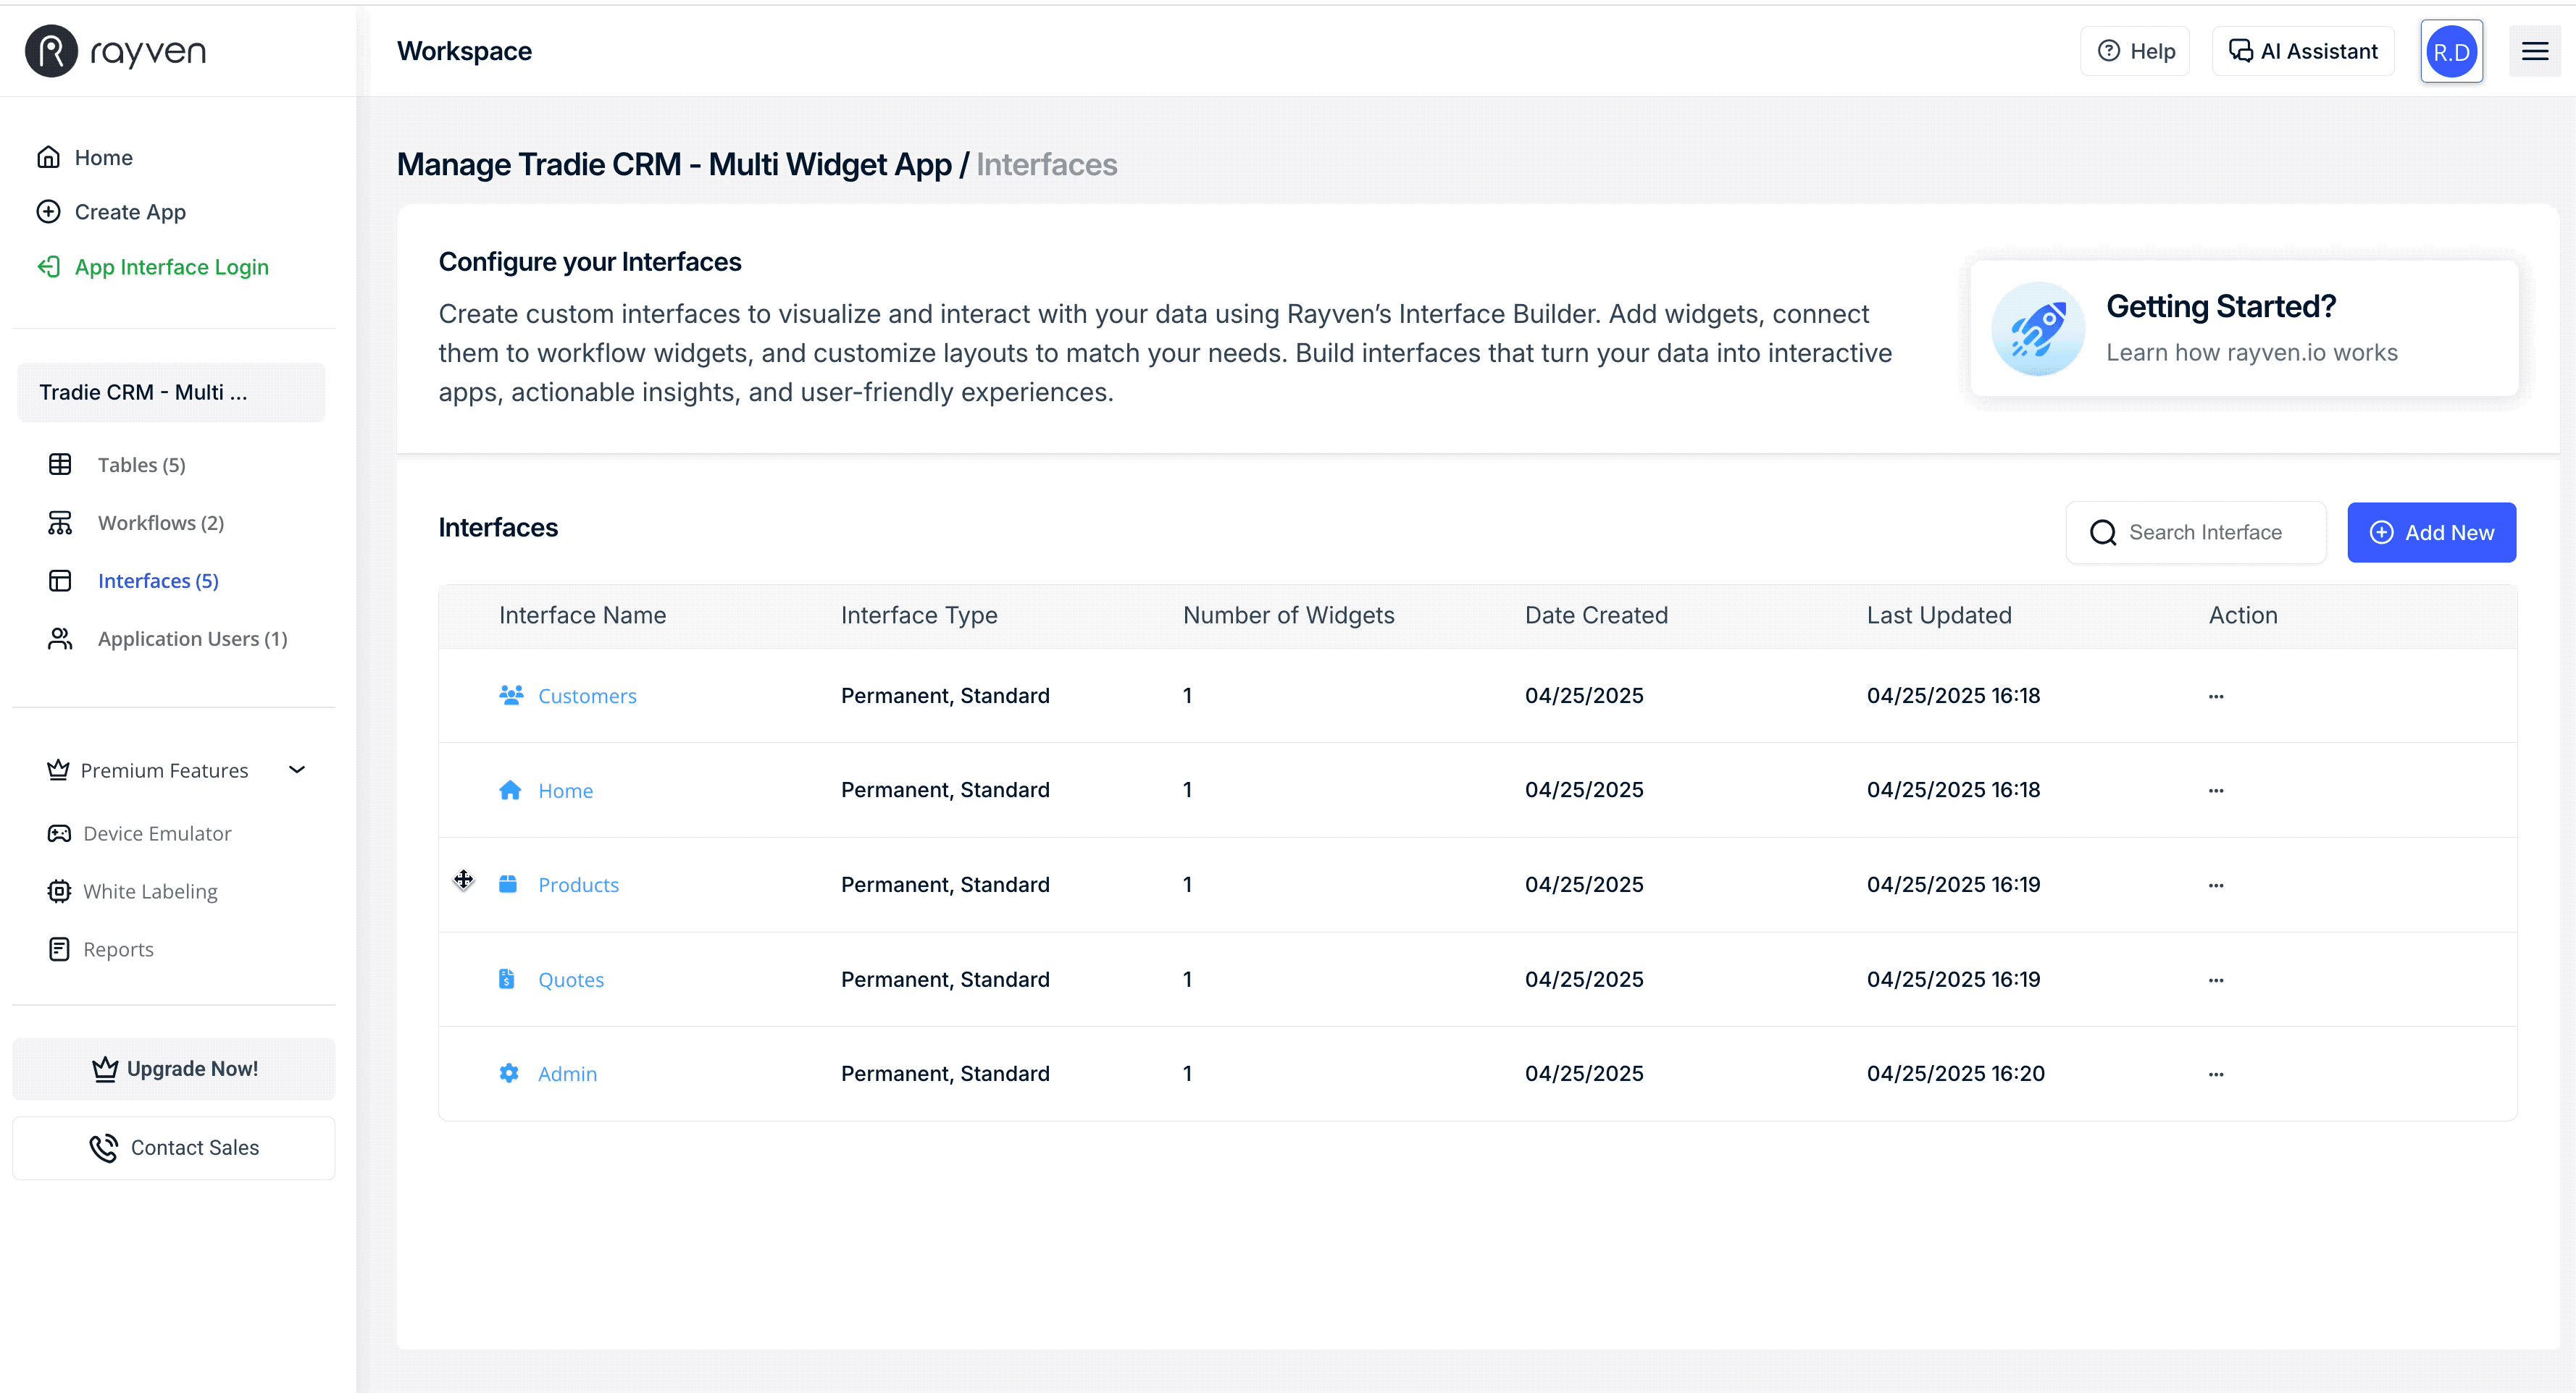Open Application Users (1) page
Image resolution: width=2576 pixels, height=1393 pixels.
tap(192, 639)
